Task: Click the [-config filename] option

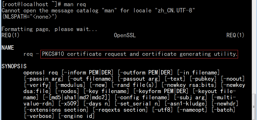Action: (x=142, y=97)
